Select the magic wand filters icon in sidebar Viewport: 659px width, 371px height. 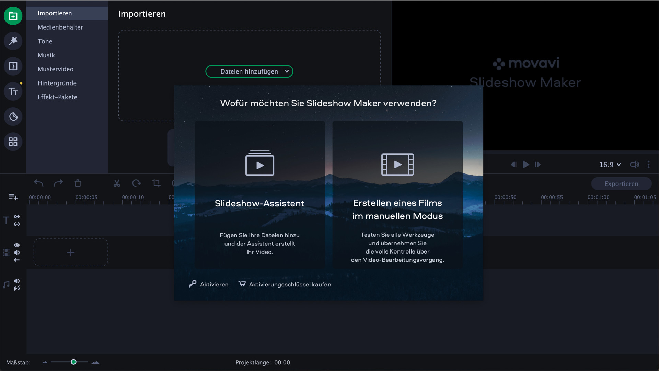(13, 41)
